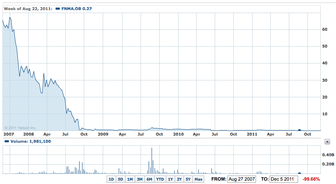Click the FNMA.OB 0.27 legend text
The image size is (336, 184).
tap(77, 9)
